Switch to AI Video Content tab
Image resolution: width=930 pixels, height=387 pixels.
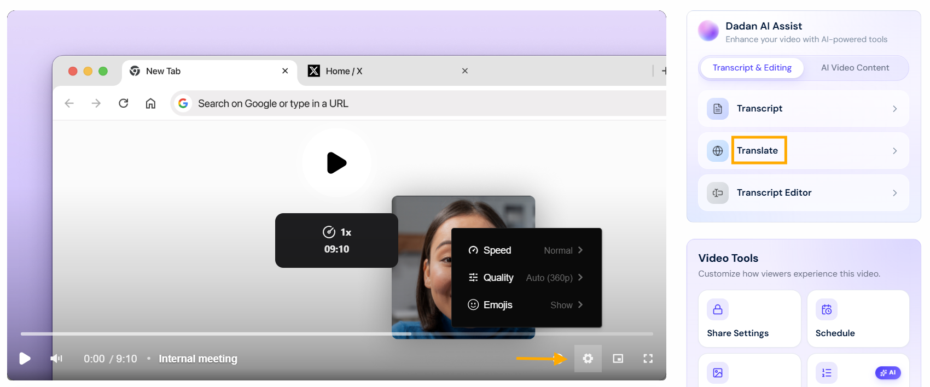[x=855, y=68]
